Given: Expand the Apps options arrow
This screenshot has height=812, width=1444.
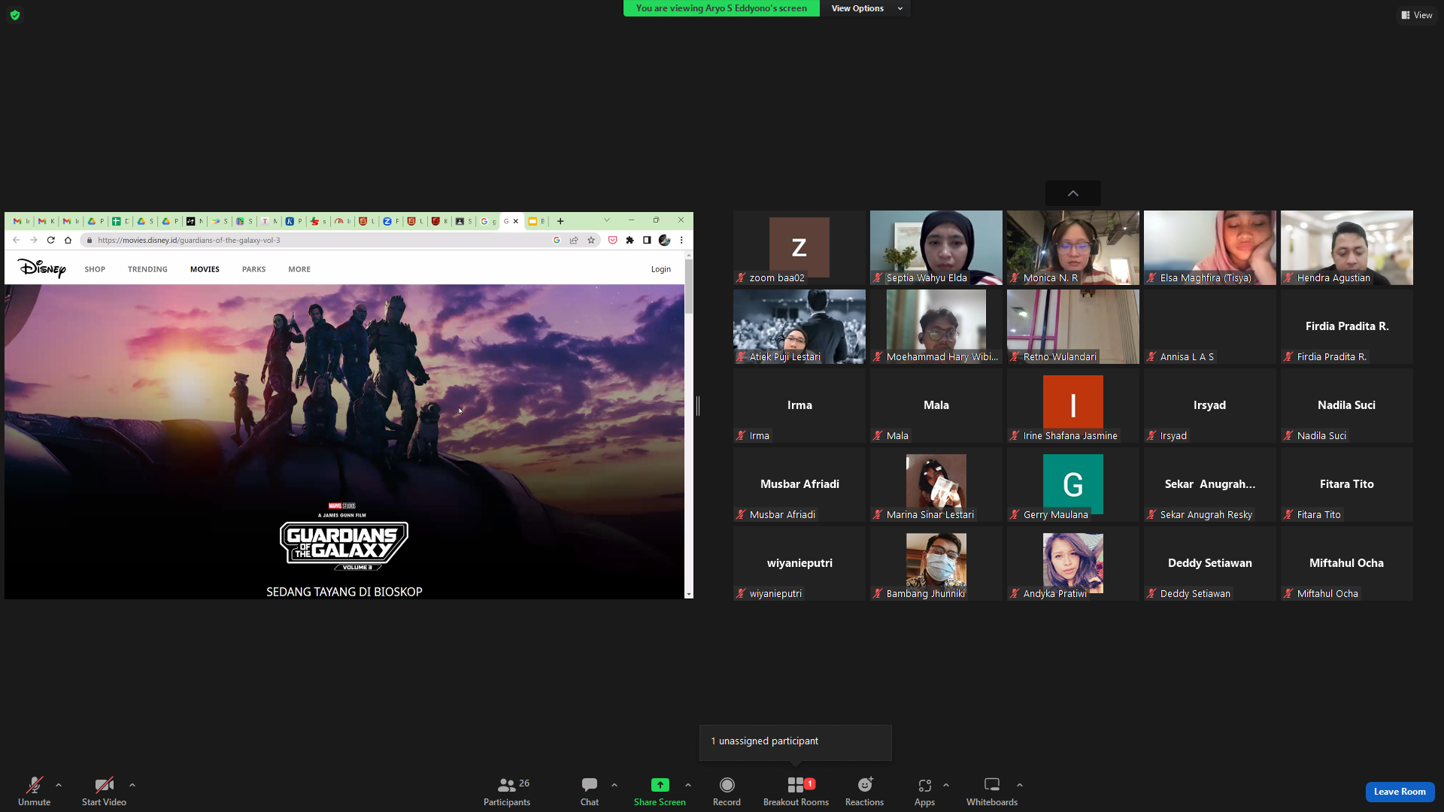Looking at the screenshot, I should [946, 785].
